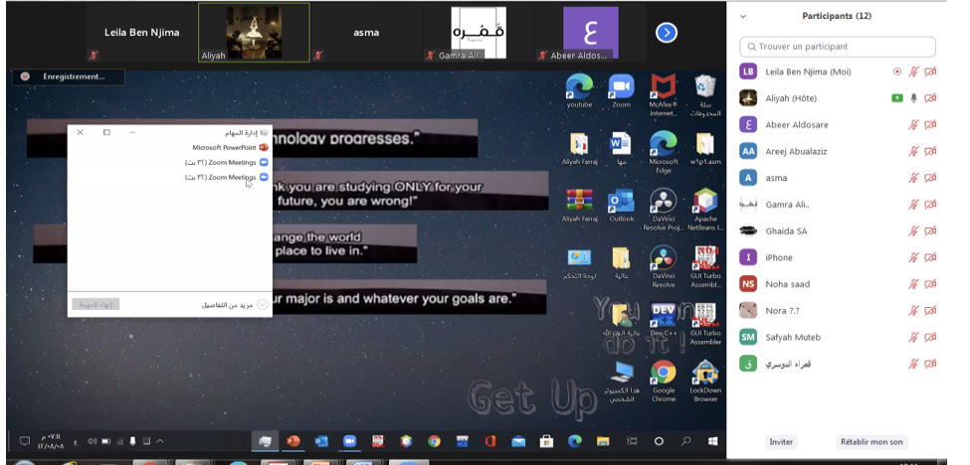Click the muted microphone icon beside Leila Ben Njima
Screen dimensions: 970x465
913,72
